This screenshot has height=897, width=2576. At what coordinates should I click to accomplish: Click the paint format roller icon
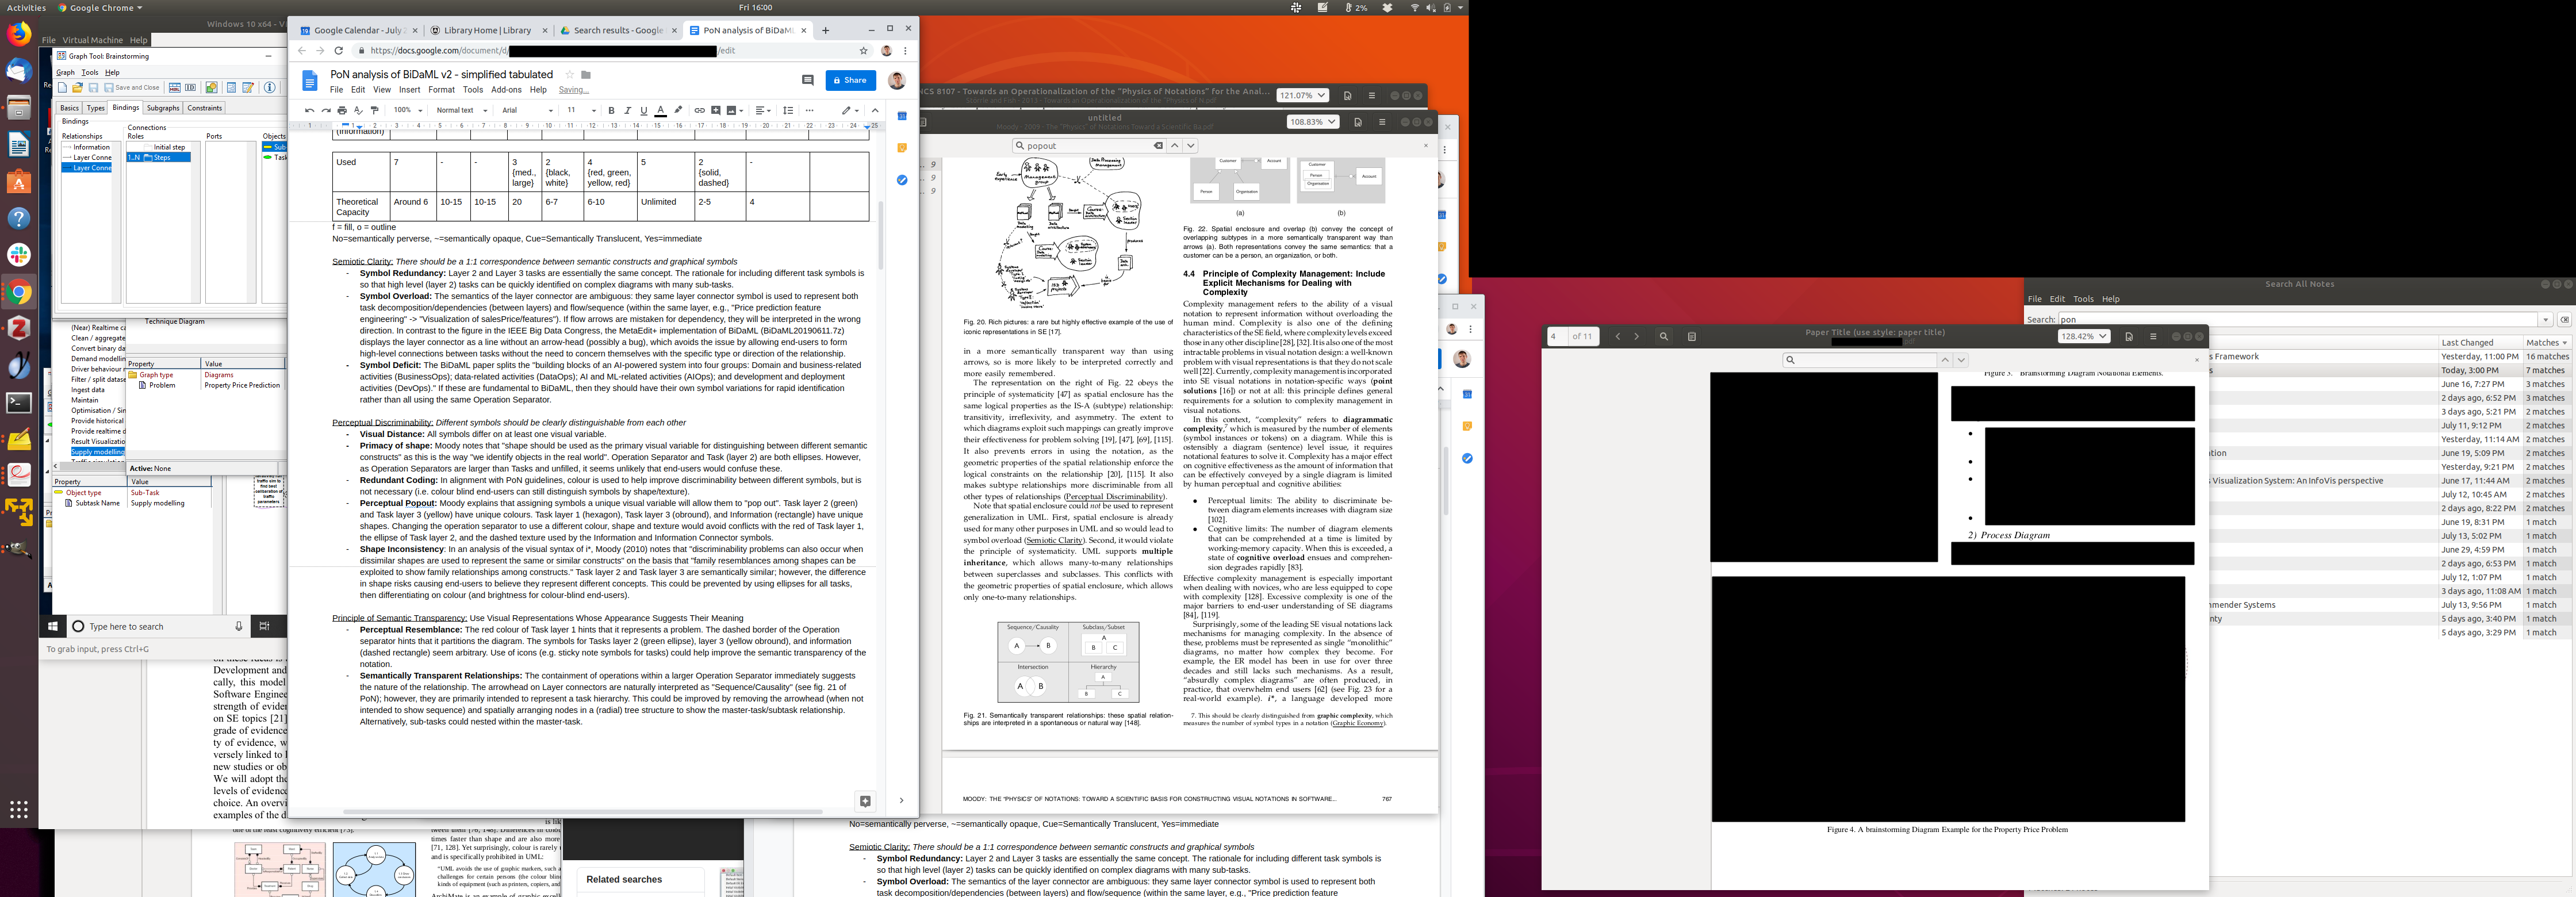pos(375,111)
